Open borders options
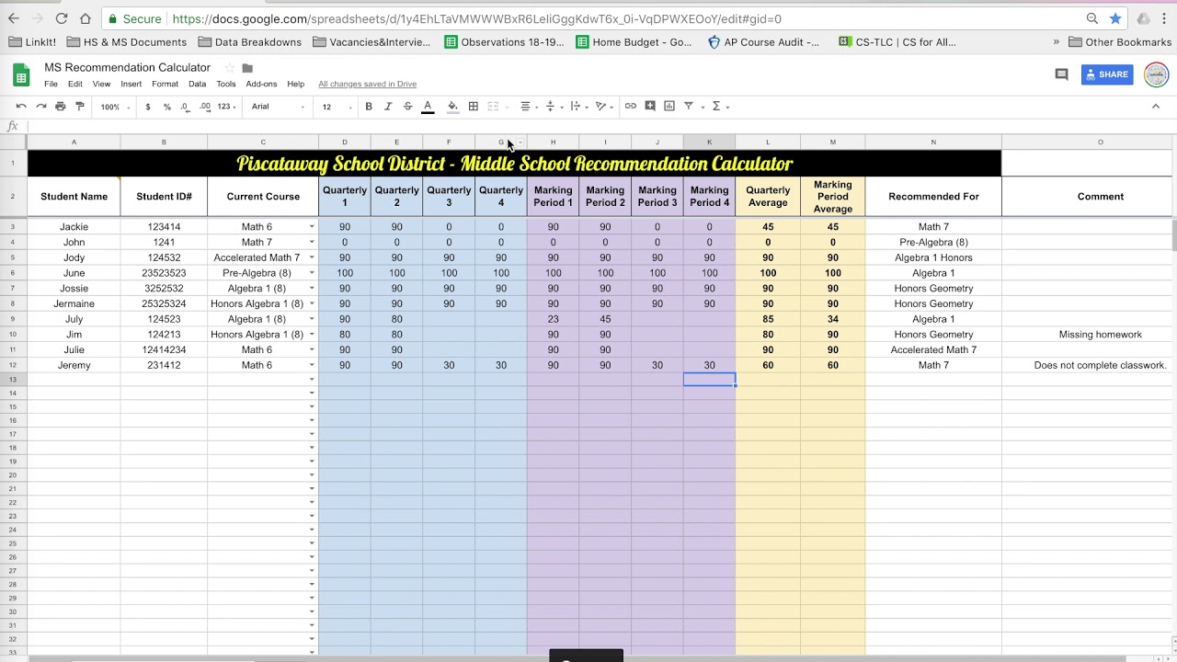1177x662 pixels. coord(473,107)
